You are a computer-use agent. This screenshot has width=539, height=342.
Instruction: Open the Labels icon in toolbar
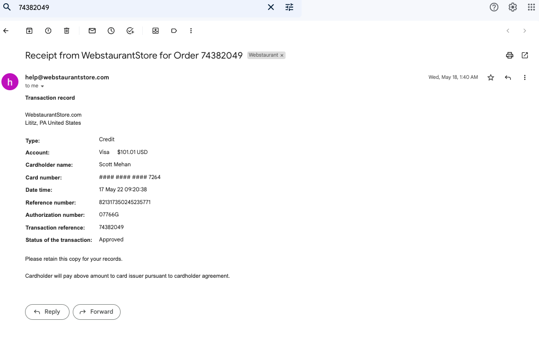tap(174, 31)
